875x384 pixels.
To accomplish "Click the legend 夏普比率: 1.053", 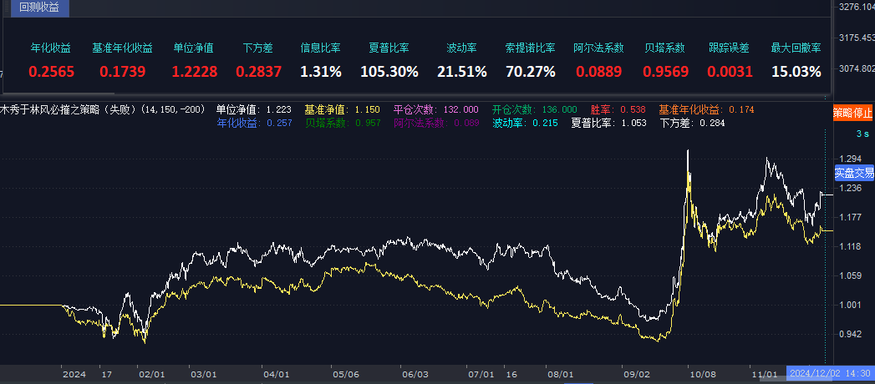I will [608, 124].
